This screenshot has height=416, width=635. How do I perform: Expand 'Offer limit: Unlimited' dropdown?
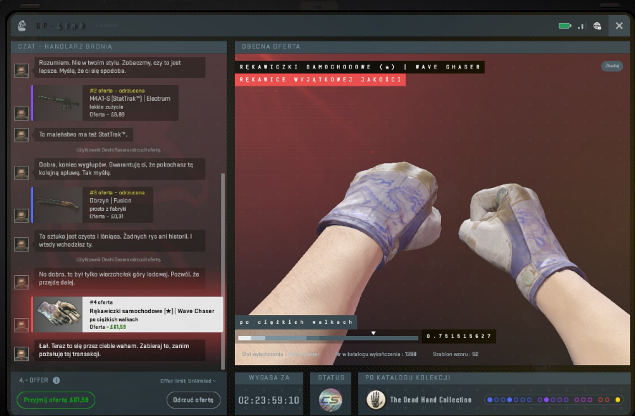point(188,381)
